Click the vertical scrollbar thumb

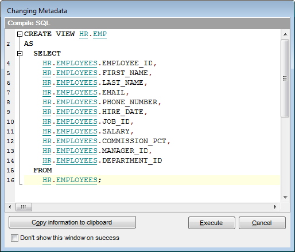coord(285,78)
